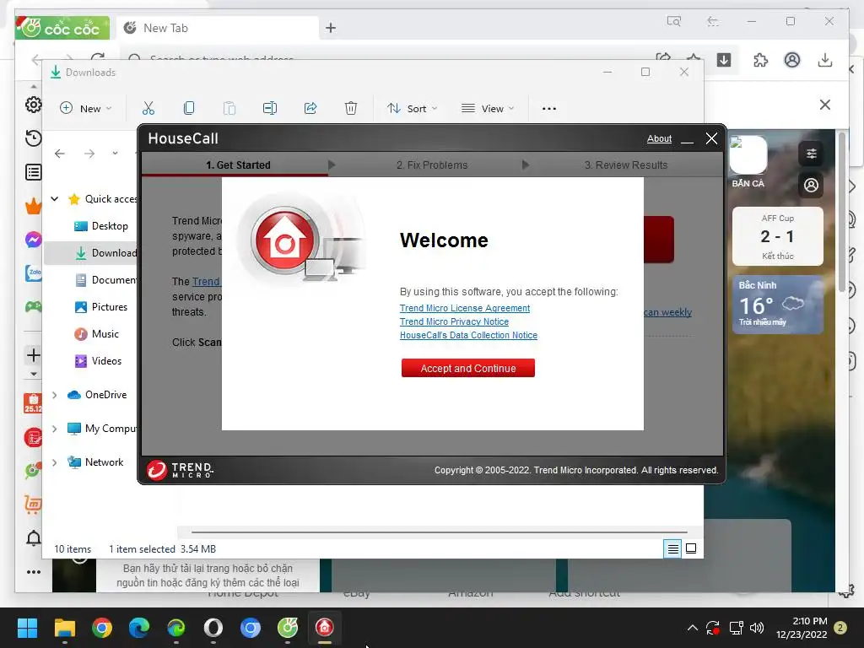
Task: Open the New dropdown in Downloads window
Action: pyautogui.click(x=85, y=108)
